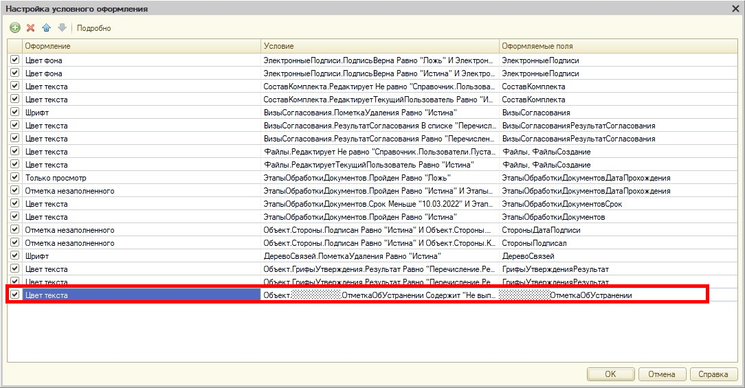Viewport: 745px width, 388px height.
Task: Sort by the Условие column header
Action: click(379, 46)
